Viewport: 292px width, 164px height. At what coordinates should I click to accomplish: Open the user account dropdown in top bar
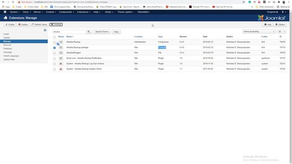coord(284,12)
